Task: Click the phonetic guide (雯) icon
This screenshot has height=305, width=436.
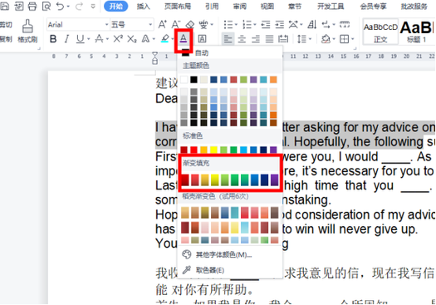Action: pyautogui.click(x=203, y=24)
